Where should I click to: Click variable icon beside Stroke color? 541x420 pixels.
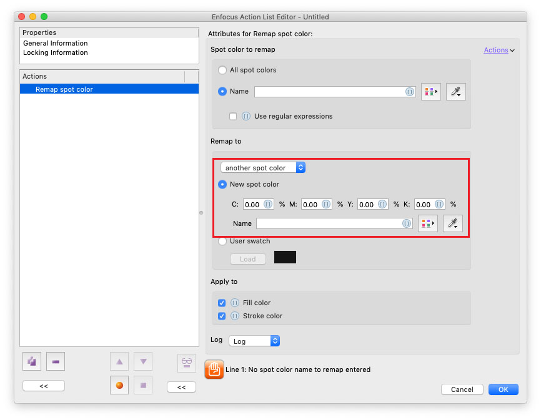click(235, 316)
